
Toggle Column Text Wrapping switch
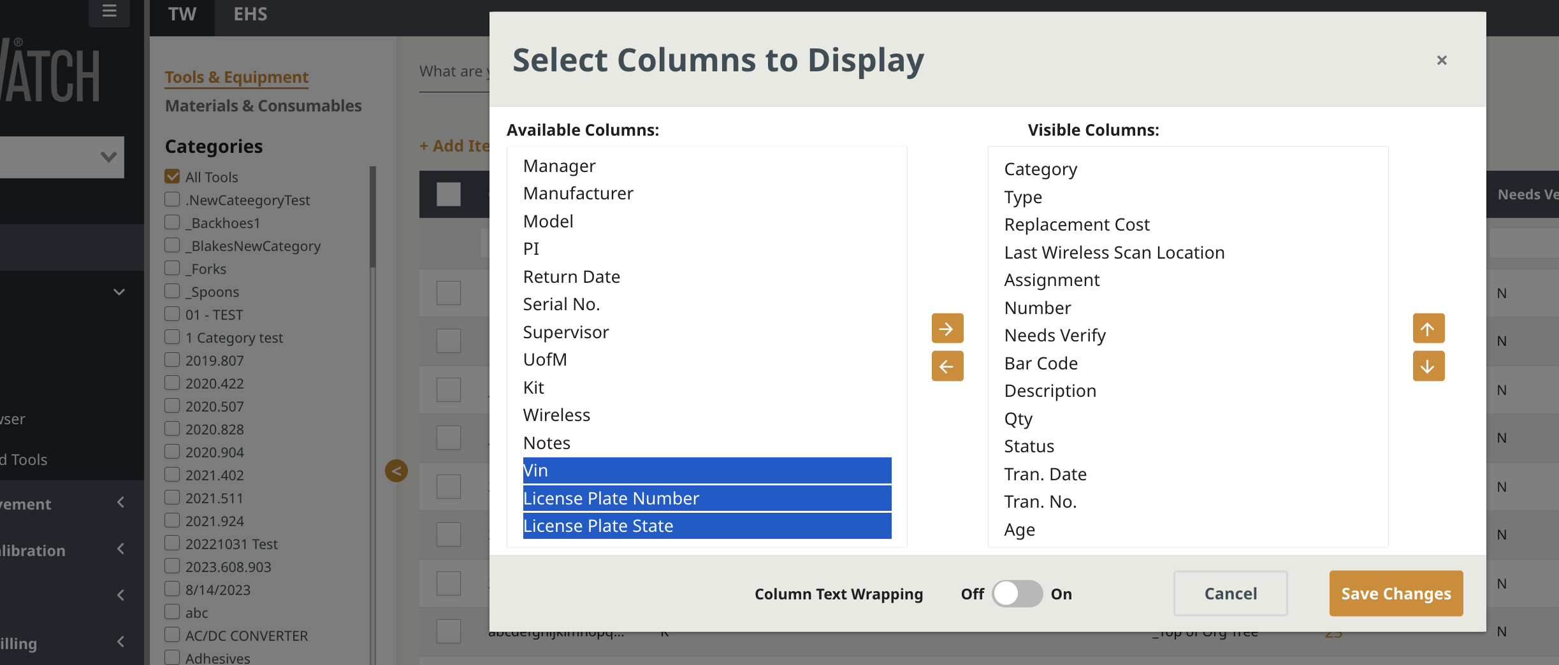point(1017,594)
